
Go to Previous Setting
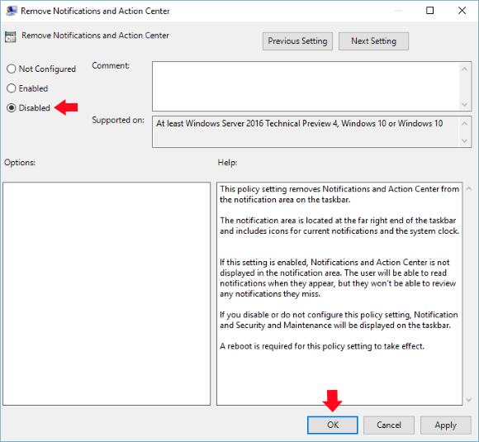tap(297, 41)
